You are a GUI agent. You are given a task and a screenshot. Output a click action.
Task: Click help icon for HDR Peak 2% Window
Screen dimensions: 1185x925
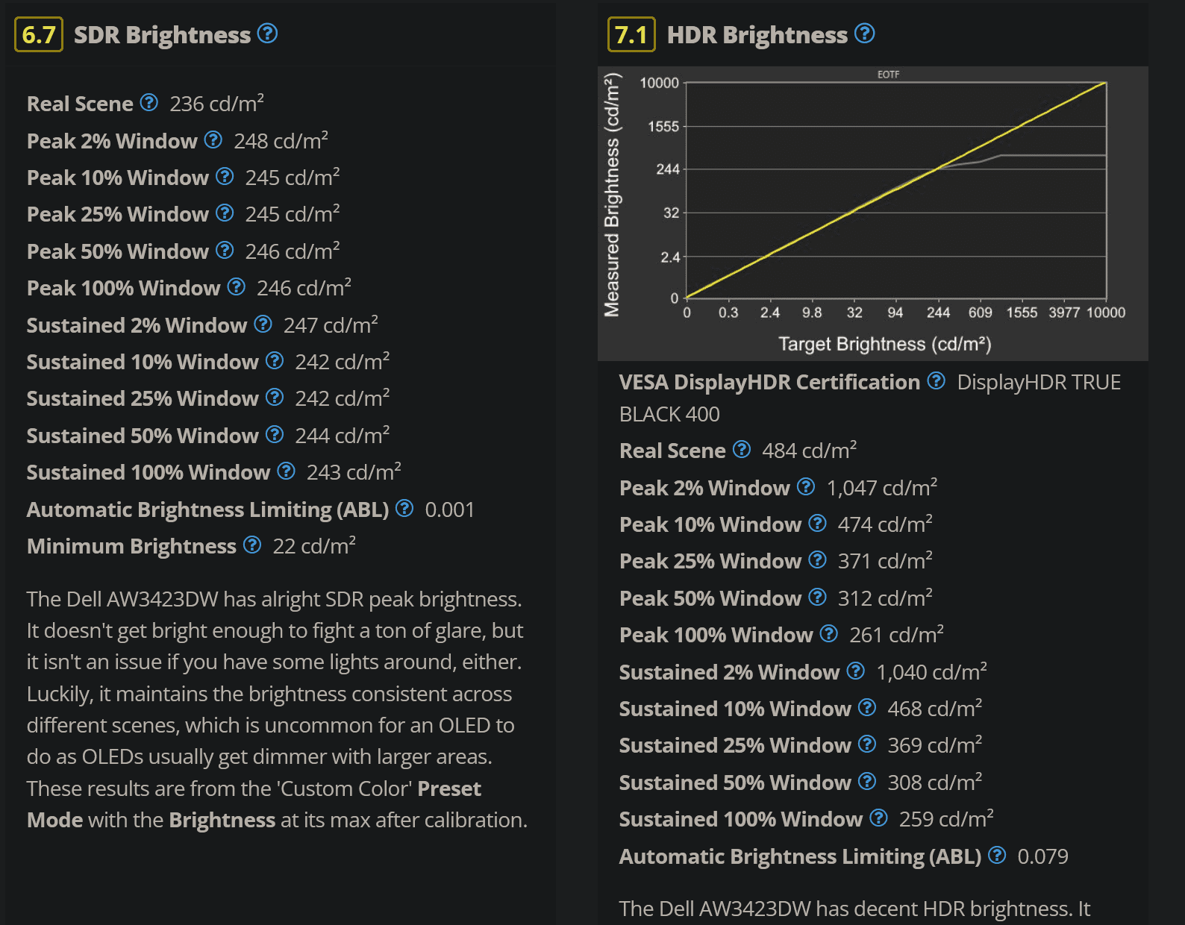click(x=806, y=486)
